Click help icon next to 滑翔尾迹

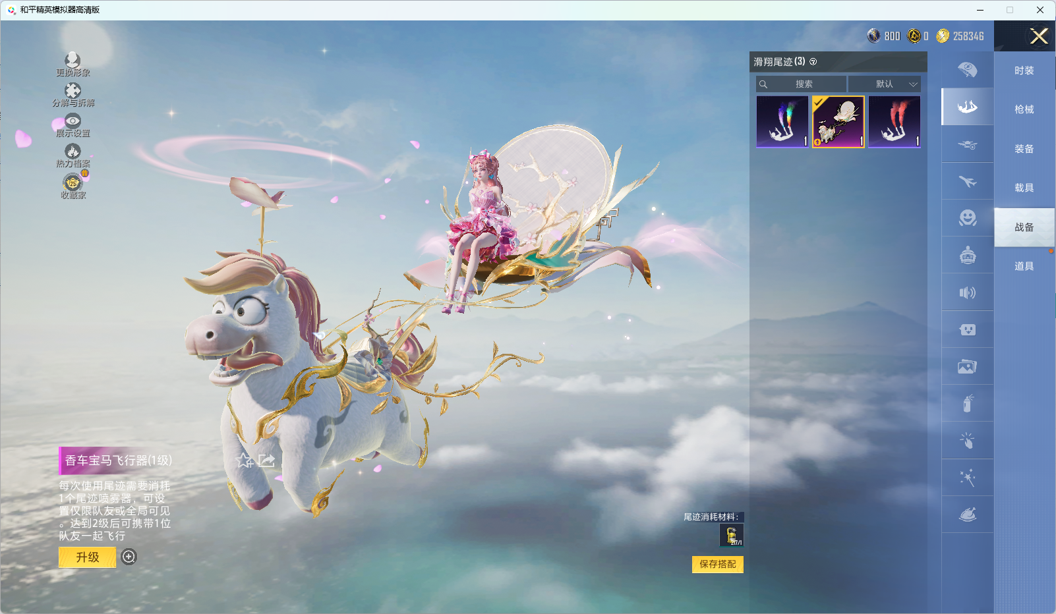tap(813, 62)
